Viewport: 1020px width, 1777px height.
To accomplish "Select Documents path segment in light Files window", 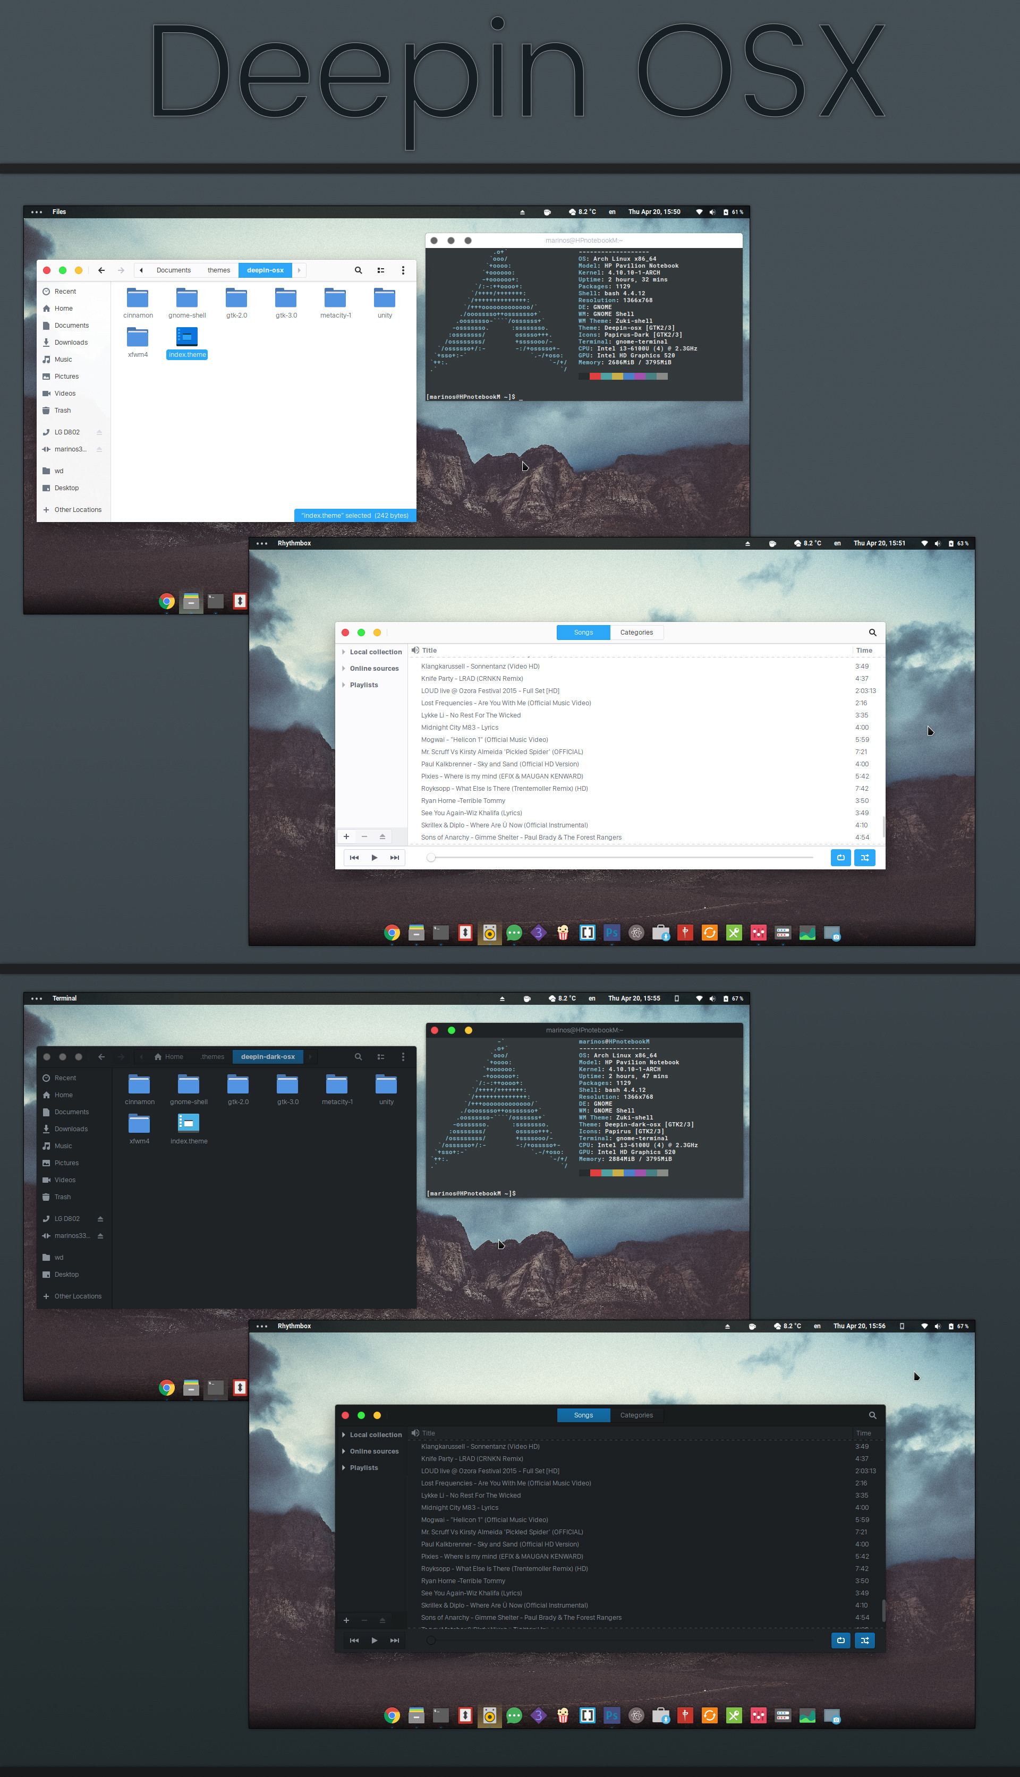I will tap(174, 270).
